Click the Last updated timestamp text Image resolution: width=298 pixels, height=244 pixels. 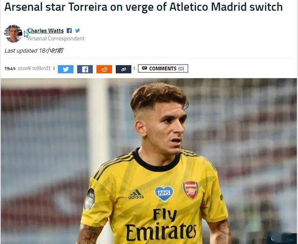(34, 51)
